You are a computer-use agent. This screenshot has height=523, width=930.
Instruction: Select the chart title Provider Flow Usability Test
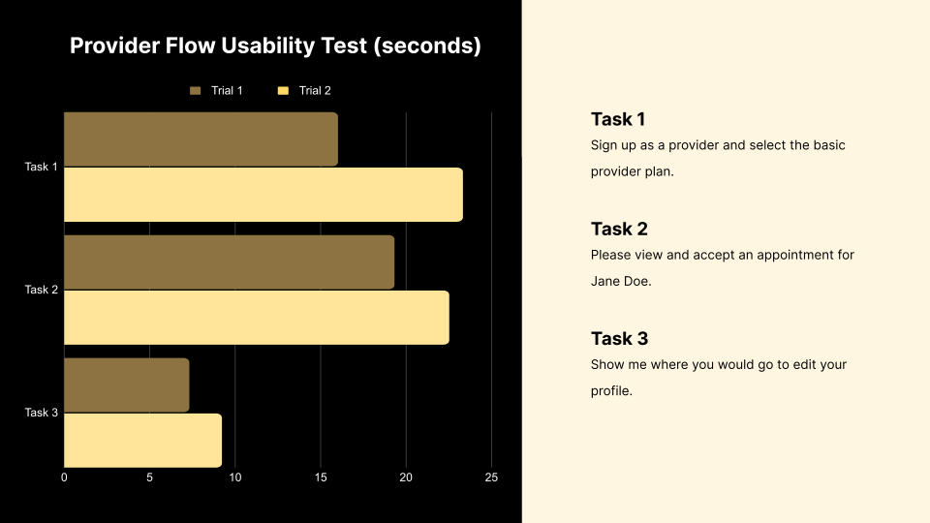tap(275, 46)
